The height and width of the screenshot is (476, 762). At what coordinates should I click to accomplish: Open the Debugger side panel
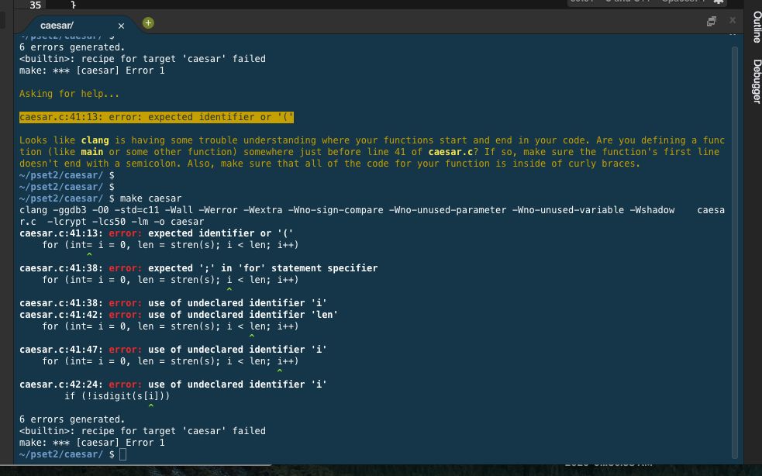coord(757,81)
